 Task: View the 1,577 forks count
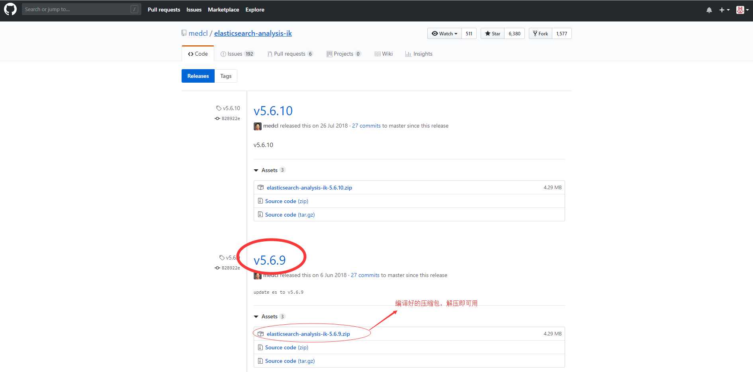pos(562,33)
